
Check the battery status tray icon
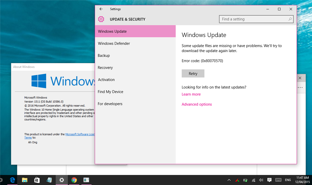tap(245, 180)
